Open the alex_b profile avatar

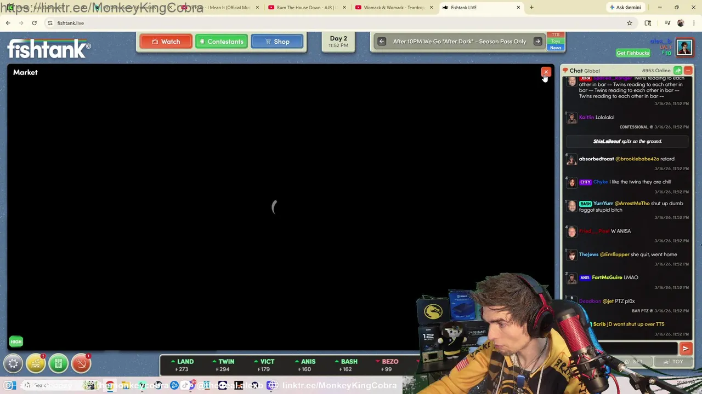pyautogui.click(x=684, y=47)
